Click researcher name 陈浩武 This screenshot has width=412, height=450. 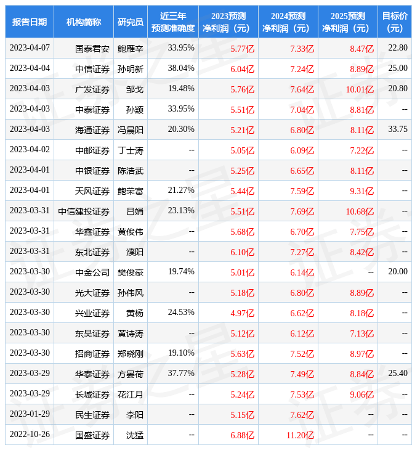click(x=131, y=171)
